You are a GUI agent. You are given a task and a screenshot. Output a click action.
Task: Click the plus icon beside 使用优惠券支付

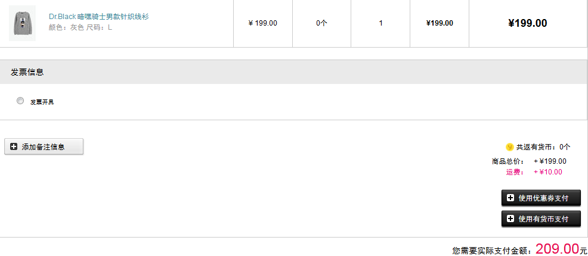pyautogui.click(x=510, y=198)
